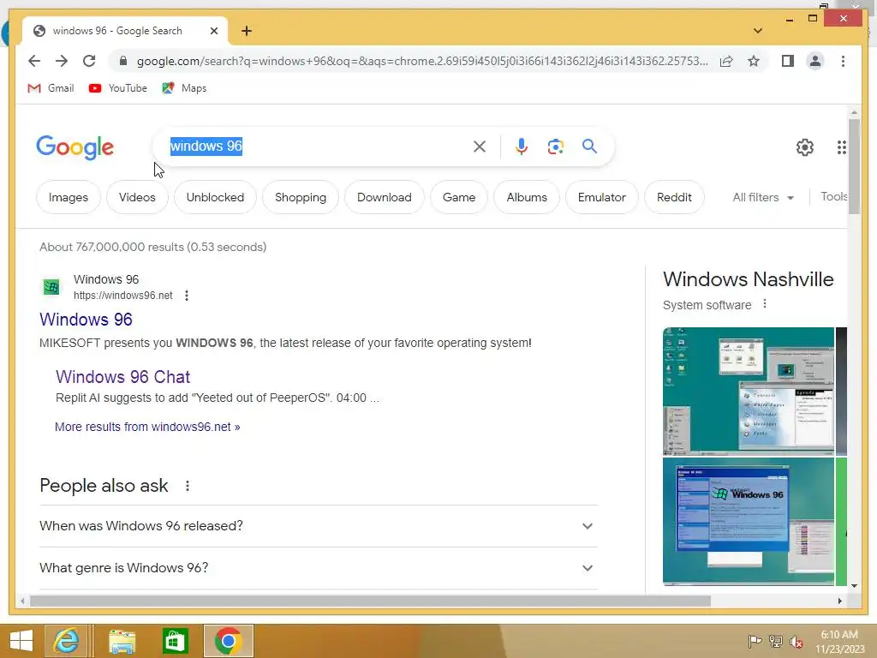The image size is (877, 658).
Task: Open network icon in system tray
Action: [776, 641]
